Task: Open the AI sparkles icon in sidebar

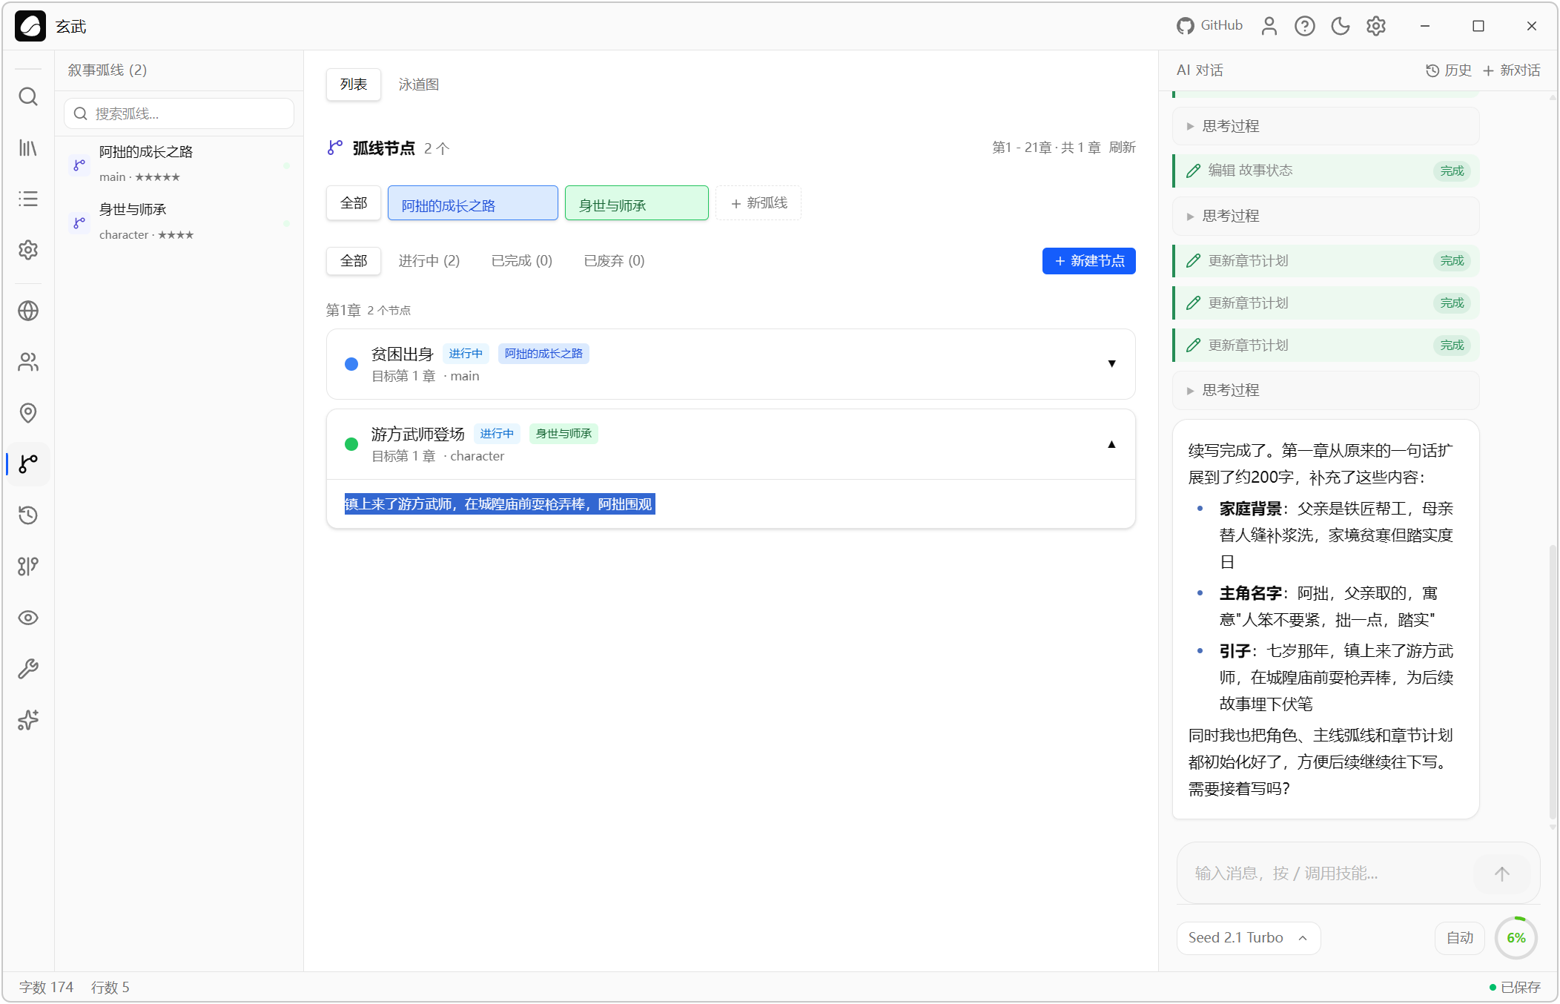Action: coord(28,720)
